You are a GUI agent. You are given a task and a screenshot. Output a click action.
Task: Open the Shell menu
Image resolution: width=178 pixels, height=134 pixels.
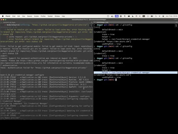[14, 16]
